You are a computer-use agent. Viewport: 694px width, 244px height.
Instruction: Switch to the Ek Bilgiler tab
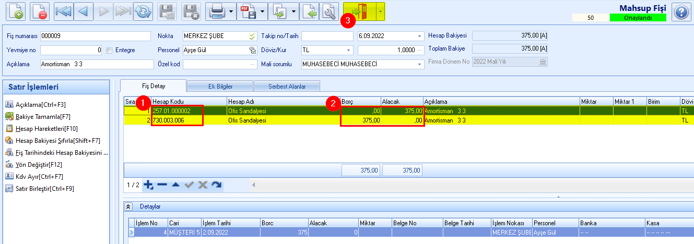coord(220,86)
